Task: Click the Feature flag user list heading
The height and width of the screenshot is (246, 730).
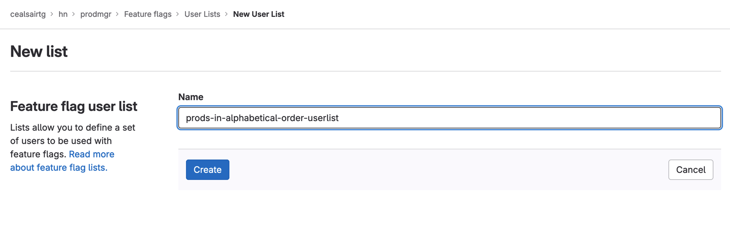Action: [74, 106]
